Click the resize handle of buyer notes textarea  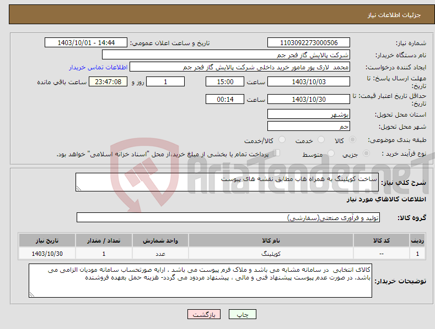(32, 295)
